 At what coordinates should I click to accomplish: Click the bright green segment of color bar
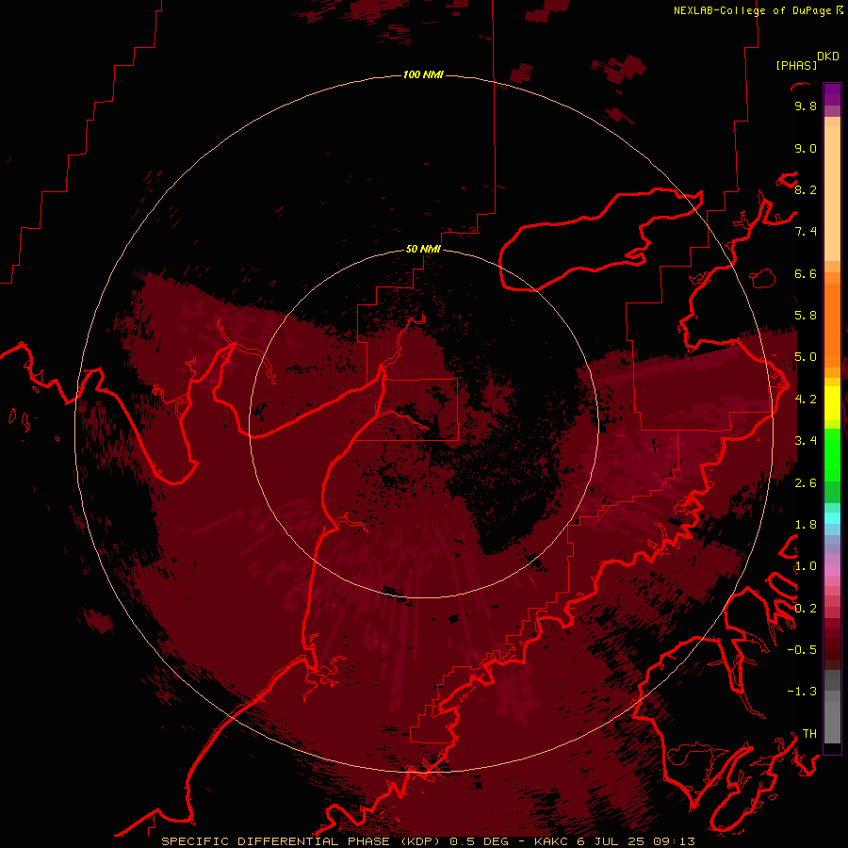[x=832, y=454]
